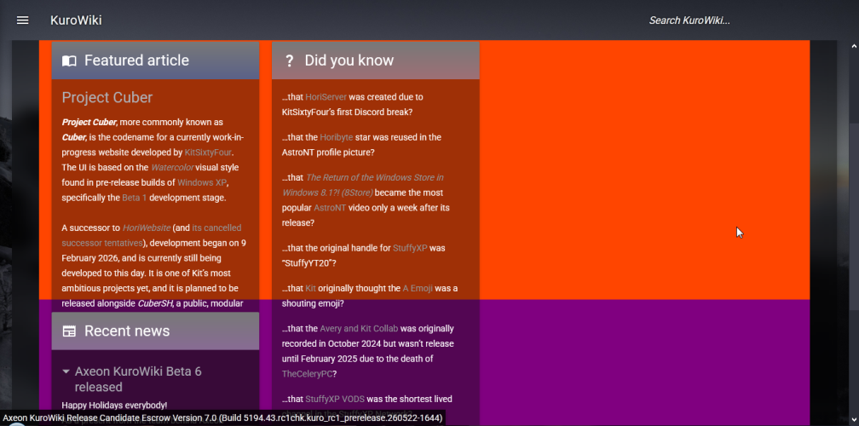859x426 pixels.
Task: Follow the "its cancelled successor tentatives" link
Action: click(x=151, y=235)
